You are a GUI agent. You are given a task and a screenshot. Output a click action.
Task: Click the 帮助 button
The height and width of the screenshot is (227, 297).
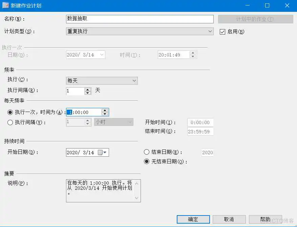click(266, 219)
